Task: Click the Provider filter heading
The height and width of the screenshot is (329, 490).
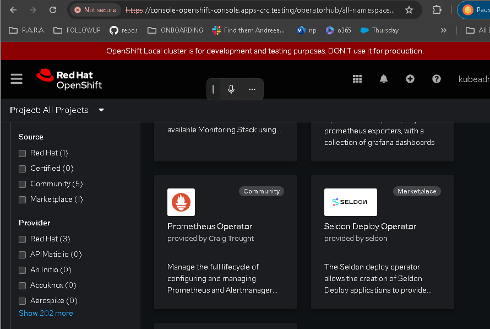Action: click(x=34, y=223)
